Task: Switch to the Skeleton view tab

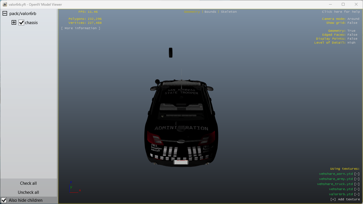Action: (229, 12)
